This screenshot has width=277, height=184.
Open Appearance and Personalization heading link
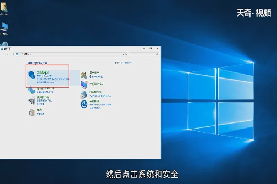[x=97, y=84]
